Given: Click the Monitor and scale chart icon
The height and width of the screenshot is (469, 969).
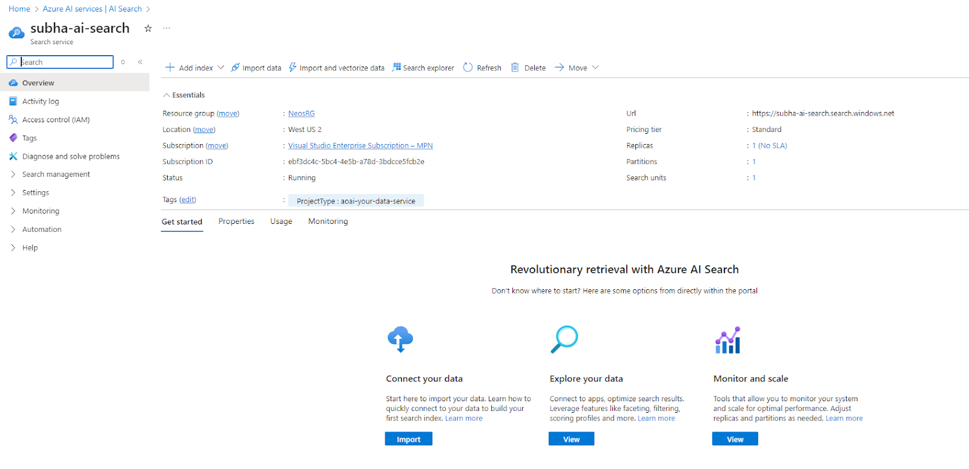Looking at the screenshot, I should pyautogui.click(x=728, y=340).
